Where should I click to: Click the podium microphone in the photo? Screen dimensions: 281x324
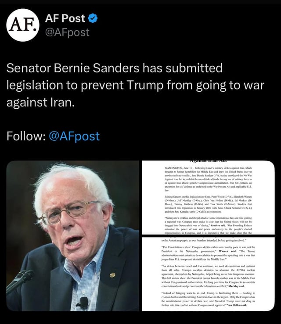20,281
